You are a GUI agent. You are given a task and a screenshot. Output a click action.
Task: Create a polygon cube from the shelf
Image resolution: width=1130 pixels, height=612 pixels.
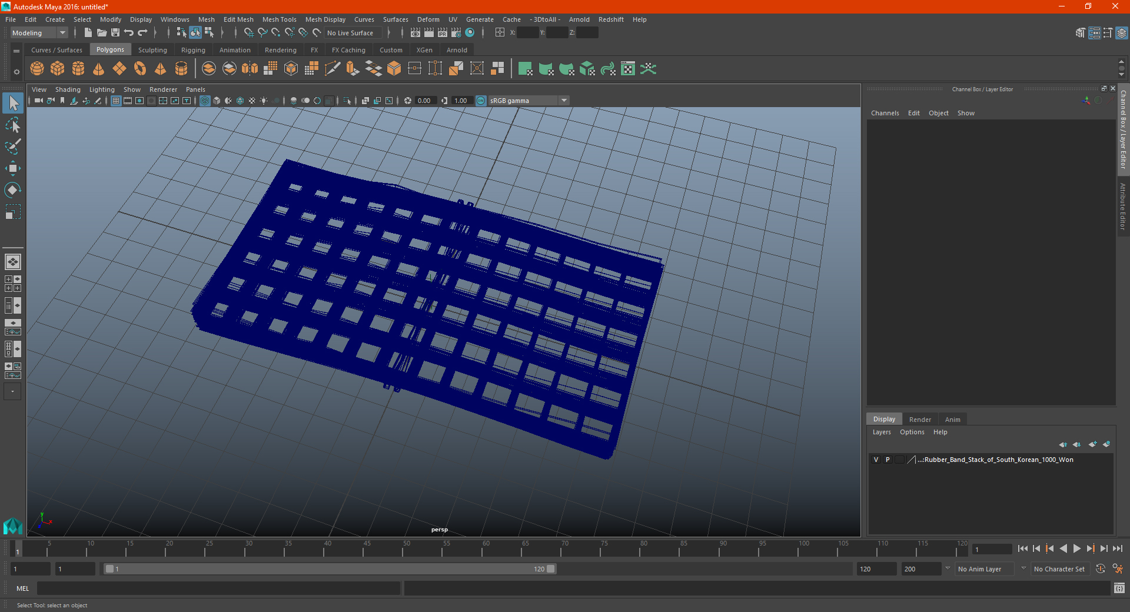coord(58,69)
